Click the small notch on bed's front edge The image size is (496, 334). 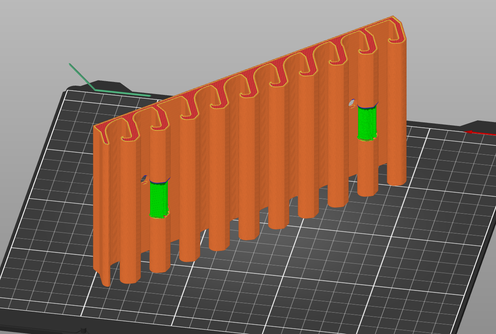pos(83,330)
